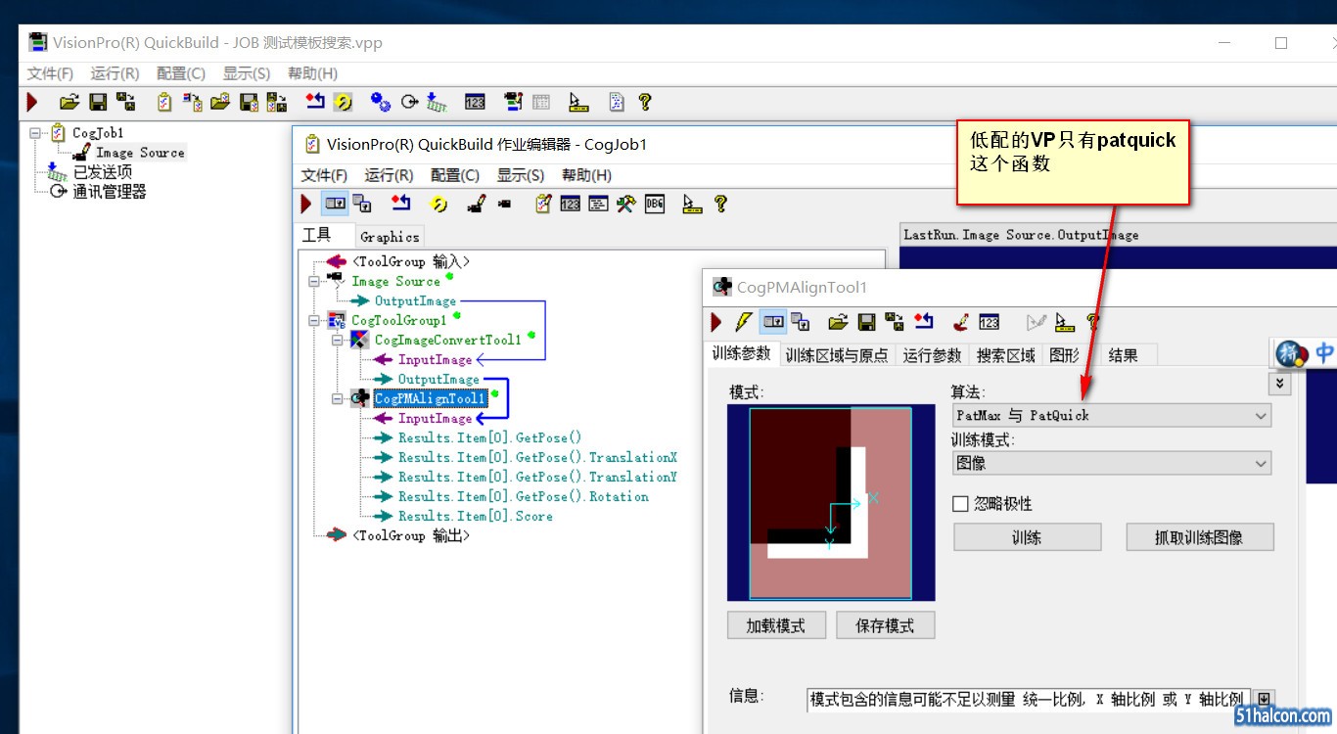Open help with the main-toolbar question mark icon
Screen dimensions: 1337x734
point(644,102)
